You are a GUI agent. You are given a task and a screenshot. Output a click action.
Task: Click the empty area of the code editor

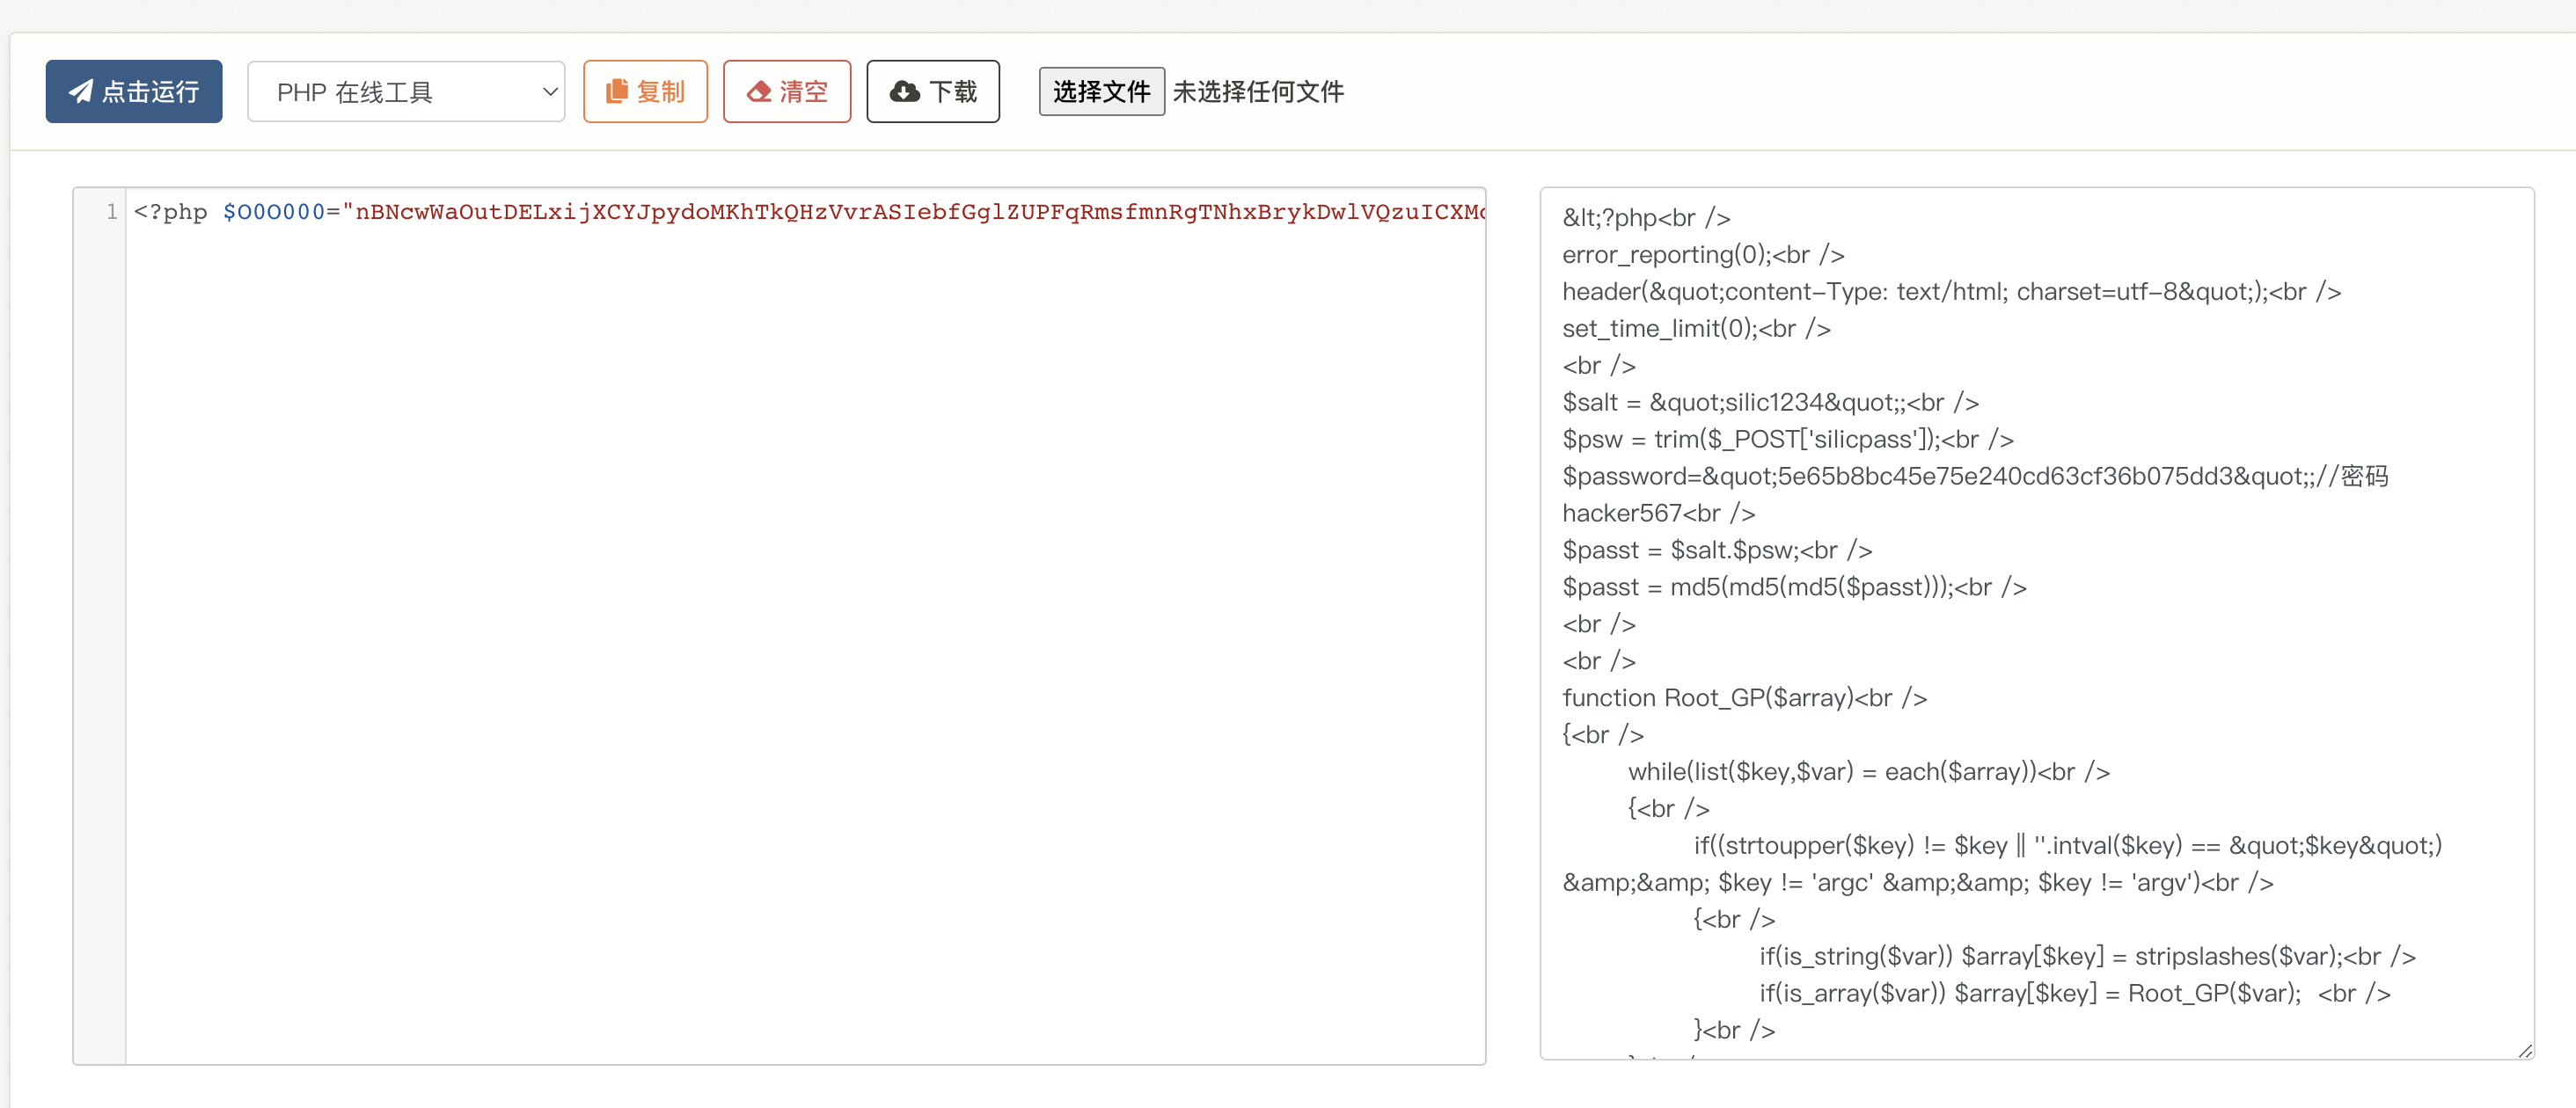coord(800,639)
